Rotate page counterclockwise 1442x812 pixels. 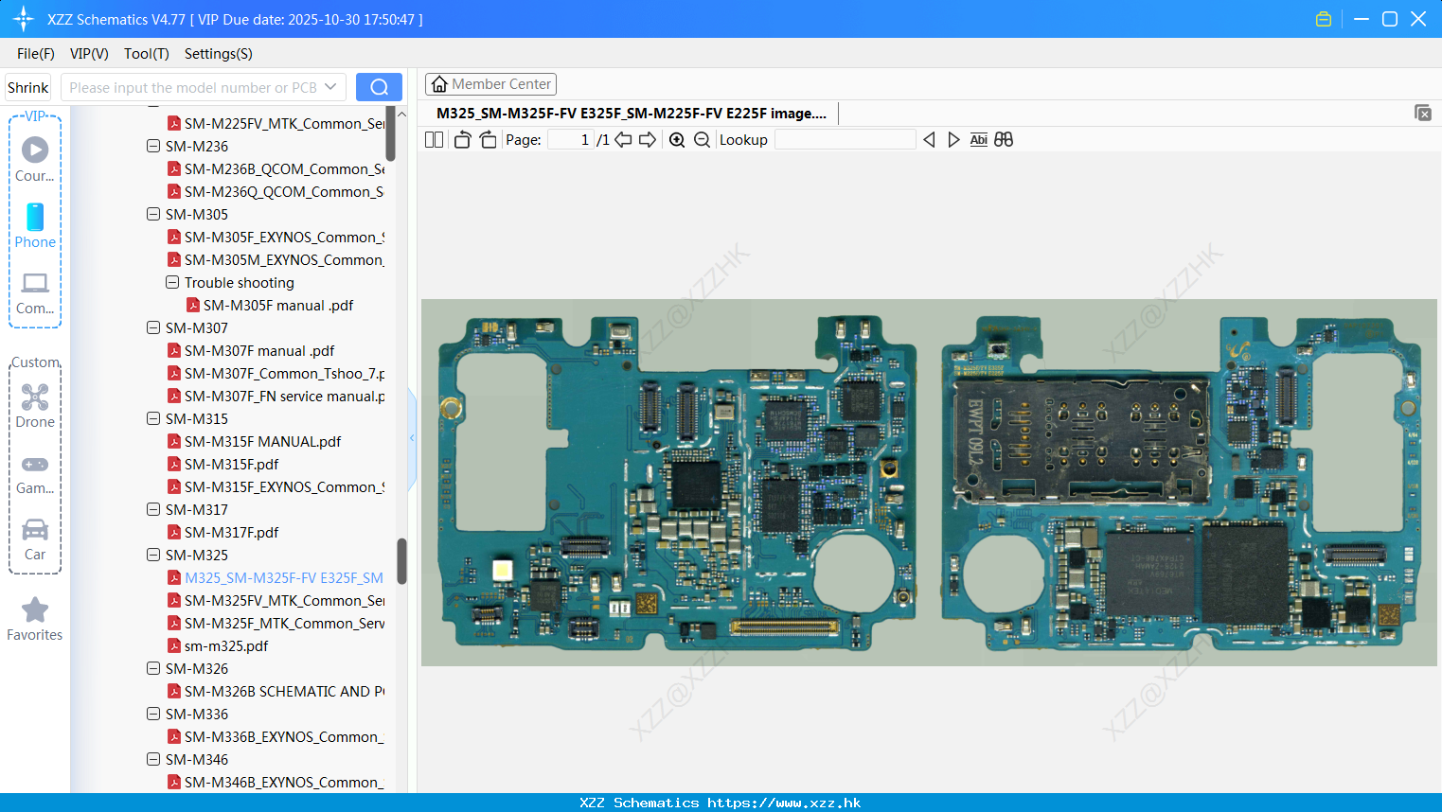tap(462, 140)
